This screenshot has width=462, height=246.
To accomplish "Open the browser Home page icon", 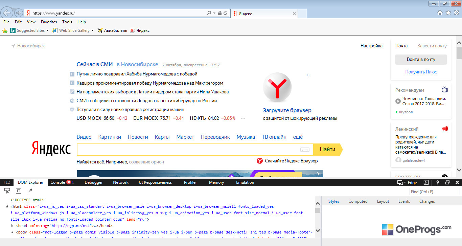I will 440,13.
